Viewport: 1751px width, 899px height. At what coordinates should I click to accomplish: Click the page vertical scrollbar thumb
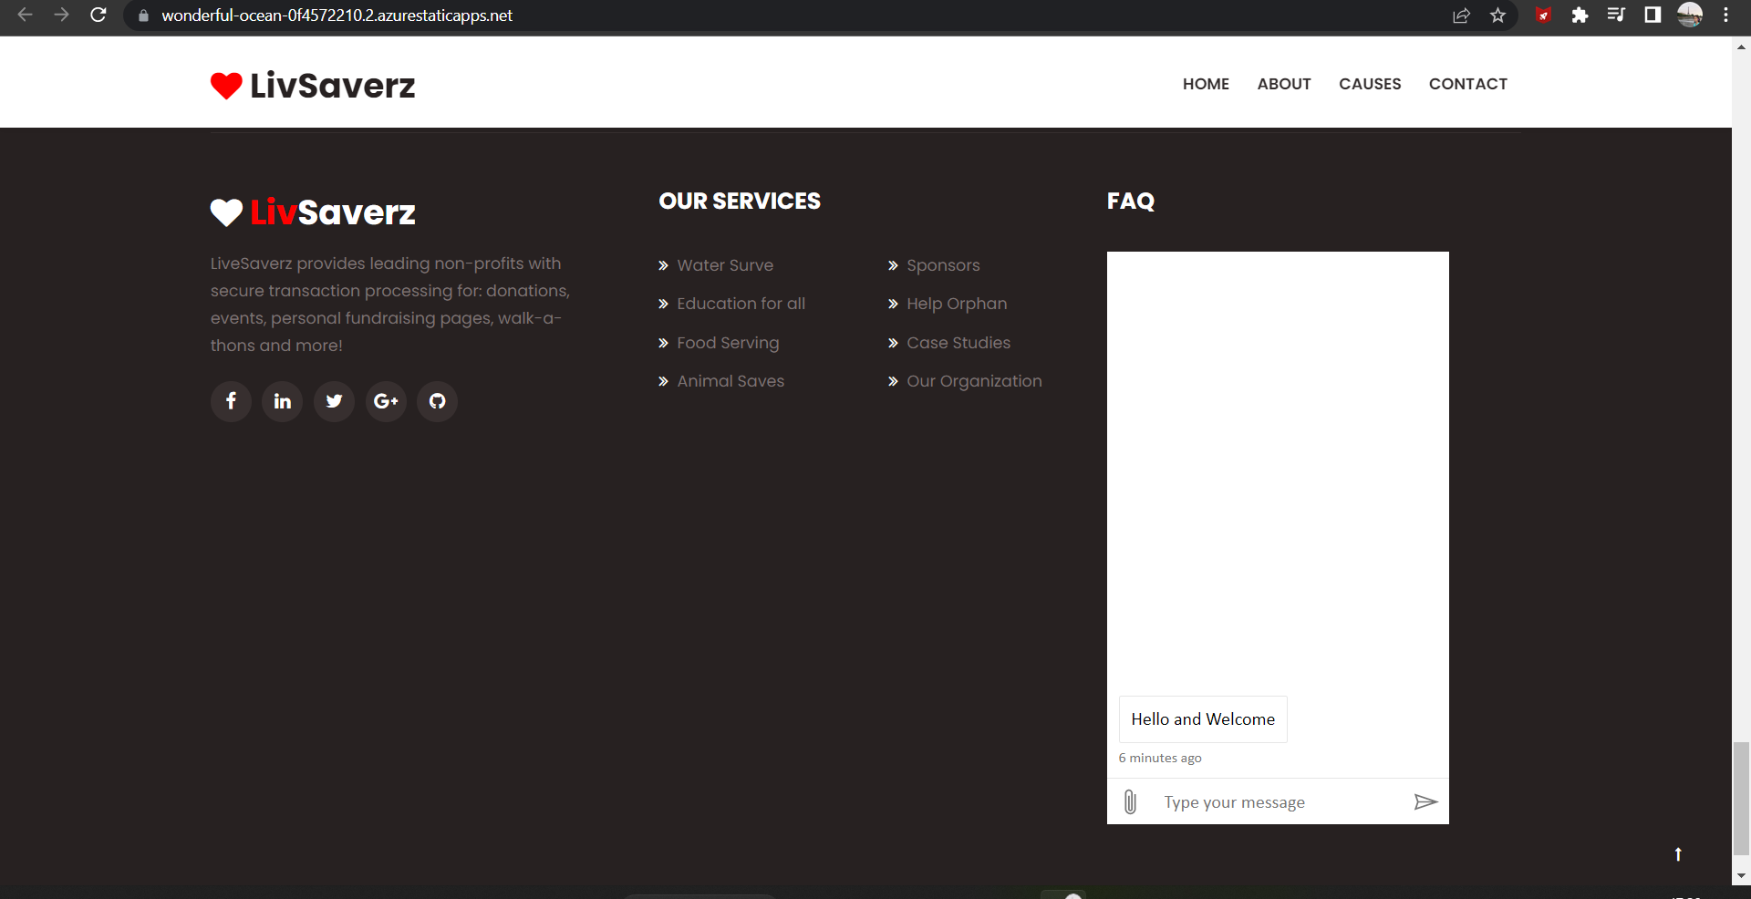[x=1741, y=799]
